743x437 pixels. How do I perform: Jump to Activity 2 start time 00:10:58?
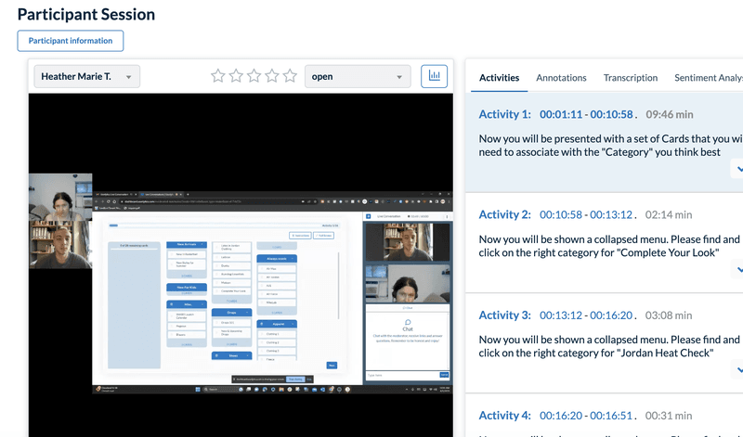tap(561, 214)
